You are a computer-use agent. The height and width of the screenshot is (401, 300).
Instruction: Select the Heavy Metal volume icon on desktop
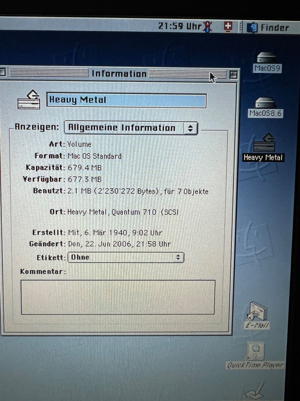click(x=264, y=142)
